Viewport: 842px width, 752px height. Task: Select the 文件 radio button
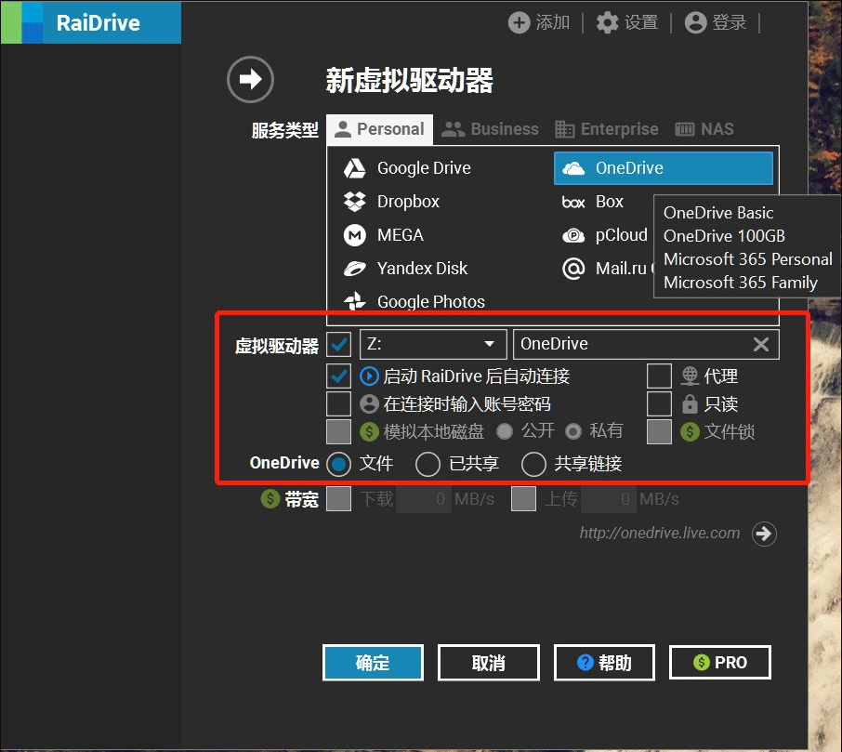(x=339, y=464)
